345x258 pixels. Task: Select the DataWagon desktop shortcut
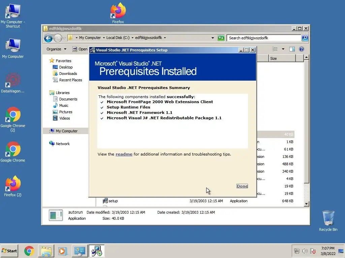(13, 83)
